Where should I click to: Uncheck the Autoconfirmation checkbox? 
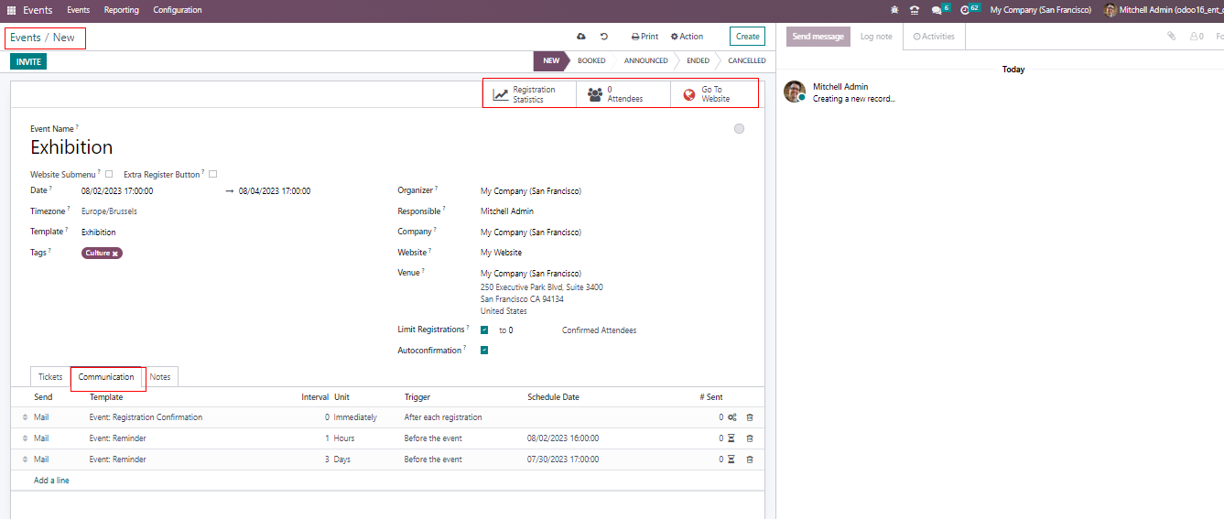[x=484, y=350]
